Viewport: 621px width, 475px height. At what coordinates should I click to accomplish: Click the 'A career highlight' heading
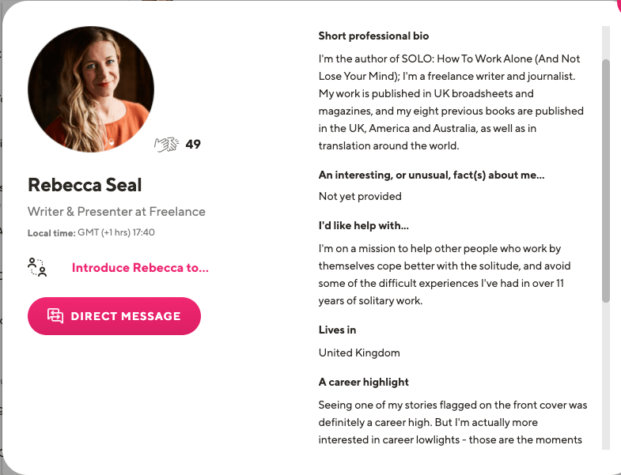(364, 382)
